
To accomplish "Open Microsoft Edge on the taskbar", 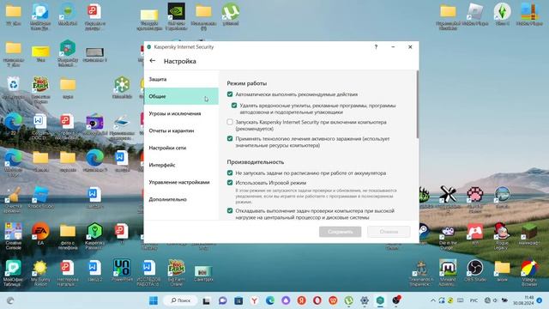I will [270, 300].
